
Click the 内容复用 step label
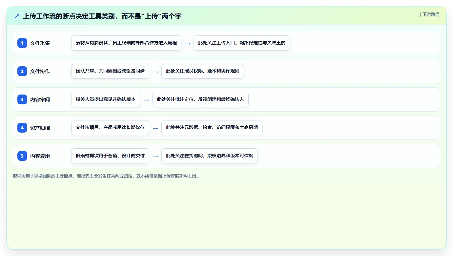(x=40, y=156)
